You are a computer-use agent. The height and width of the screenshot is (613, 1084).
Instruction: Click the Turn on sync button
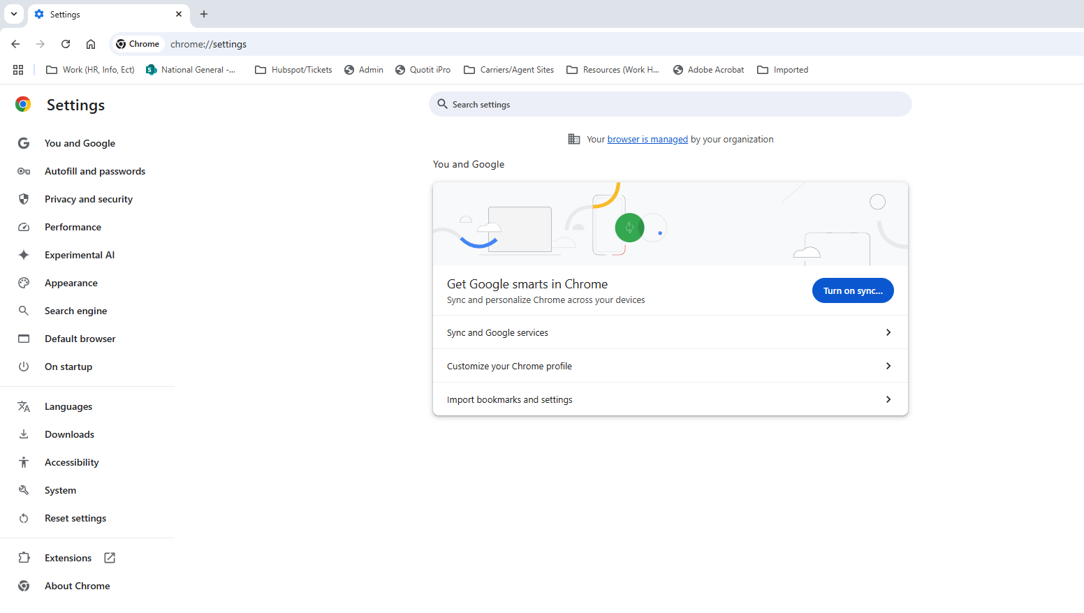[853, 290]
